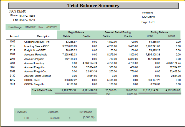
Task: Click begin debit 7,298,633.33
Action: tap(70, 54)
